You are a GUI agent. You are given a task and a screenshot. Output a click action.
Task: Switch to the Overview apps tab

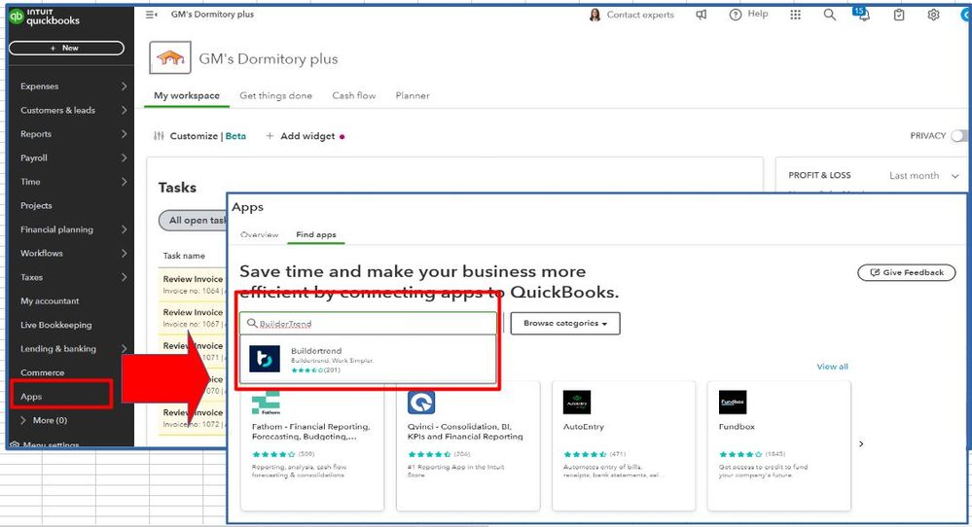260,235
